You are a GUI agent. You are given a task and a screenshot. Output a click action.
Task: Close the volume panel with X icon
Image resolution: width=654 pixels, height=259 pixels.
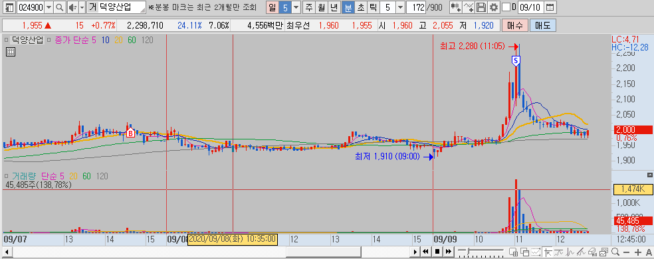click(x=649, y=175)
